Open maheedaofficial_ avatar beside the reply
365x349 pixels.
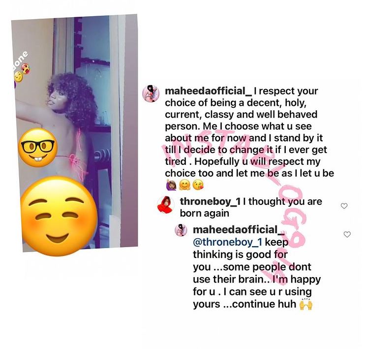pos(181,230)
